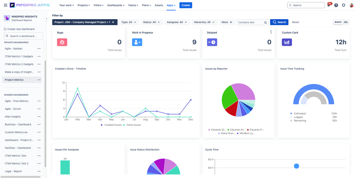The height and width of the screenshot is (178, 355).
Task: Click the Custom Card chart icon
Action: point(287,42)
